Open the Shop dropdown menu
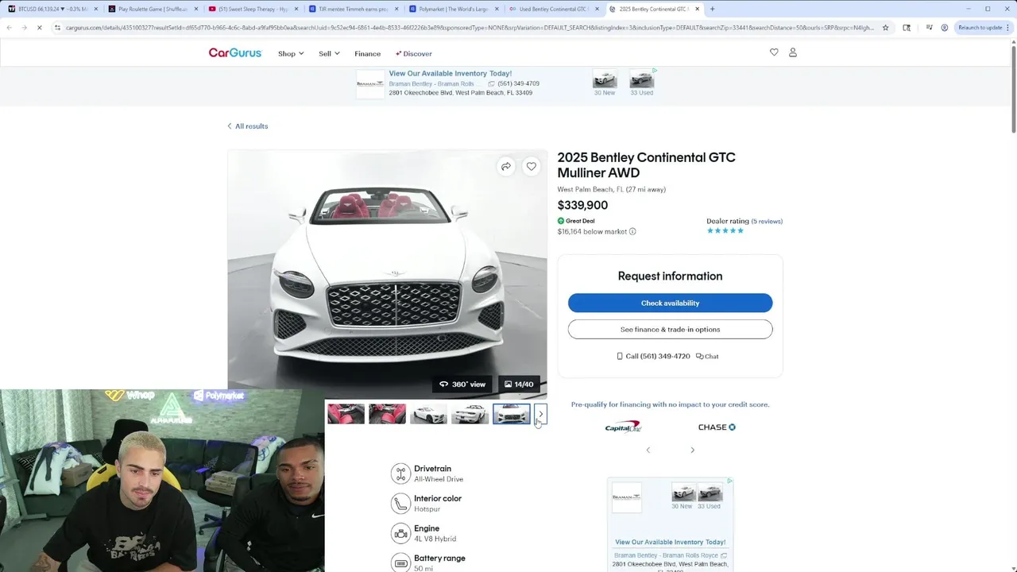1017x572 pixels. tap(291, 54)
